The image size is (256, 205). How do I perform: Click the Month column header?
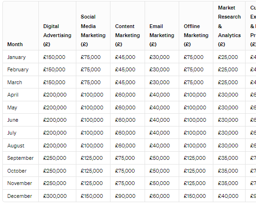click(15, 44)
